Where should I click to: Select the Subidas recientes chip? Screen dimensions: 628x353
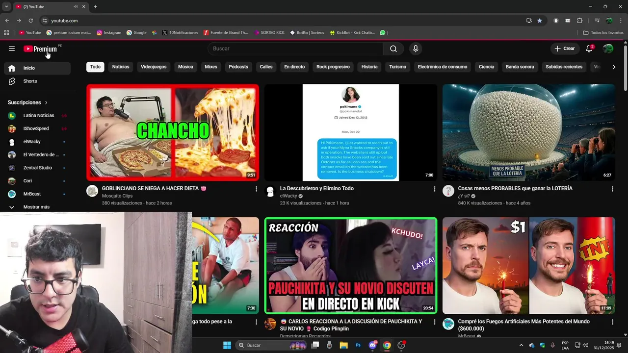[x=564, y=67]
